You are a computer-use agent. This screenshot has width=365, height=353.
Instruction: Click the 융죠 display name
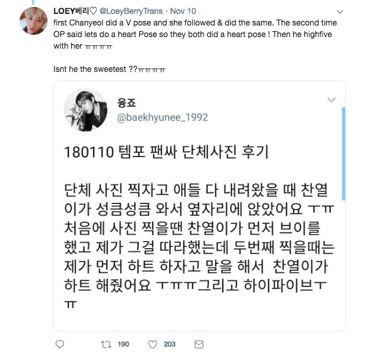click(127, 103)
